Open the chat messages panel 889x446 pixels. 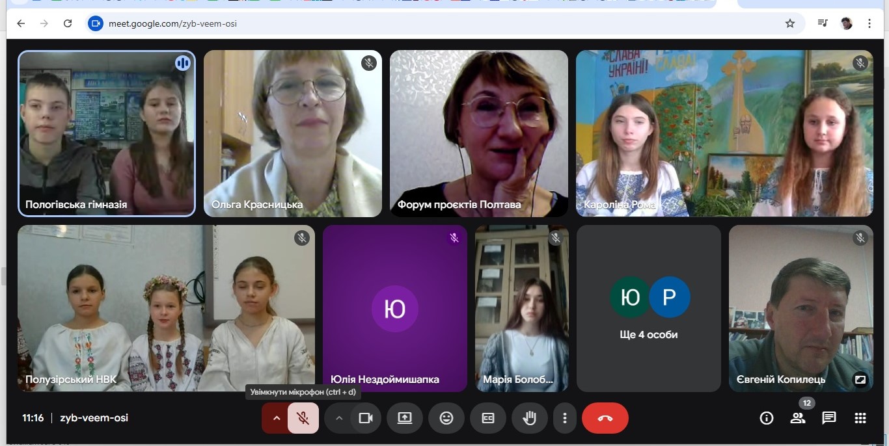828,418
